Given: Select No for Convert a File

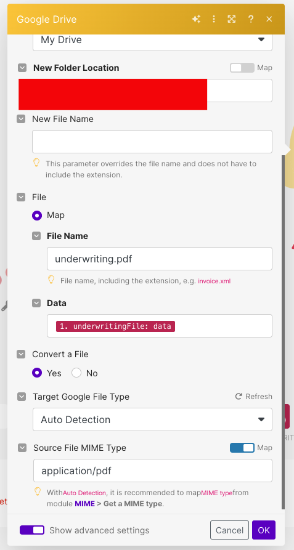Looking at the screenshot, I should click(x=76, y=373).
